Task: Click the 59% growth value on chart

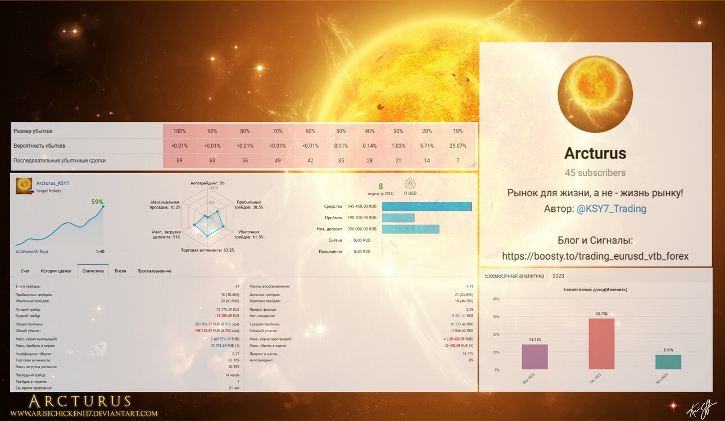Action: pos(97,201)
